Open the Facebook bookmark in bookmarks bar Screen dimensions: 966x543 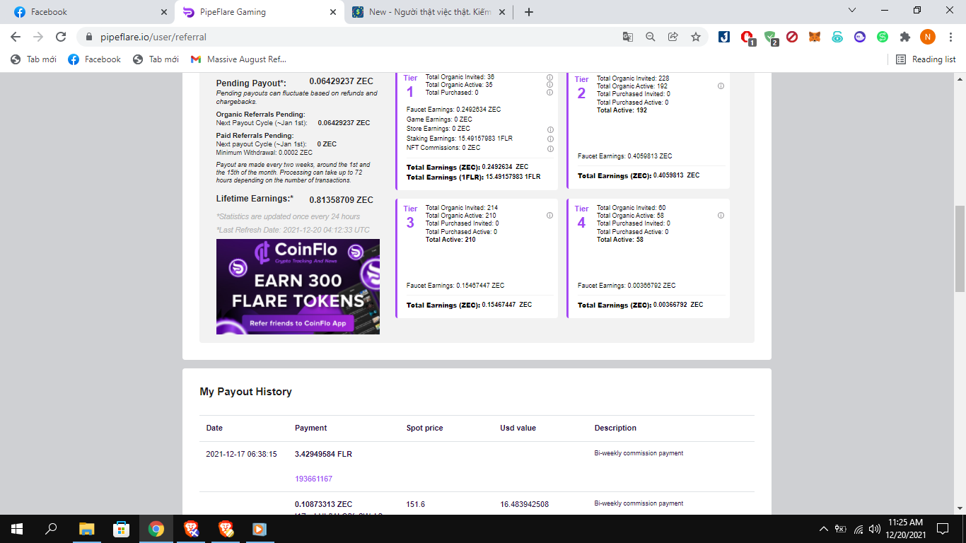[x=95, y=59]
